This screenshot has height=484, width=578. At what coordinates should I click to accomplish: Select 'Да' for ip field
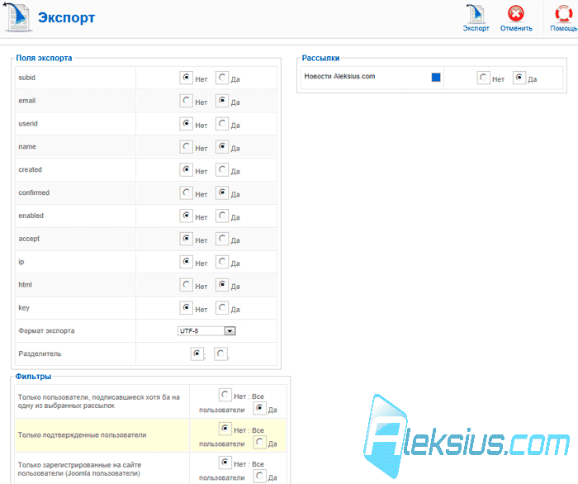tap(222, 262)
